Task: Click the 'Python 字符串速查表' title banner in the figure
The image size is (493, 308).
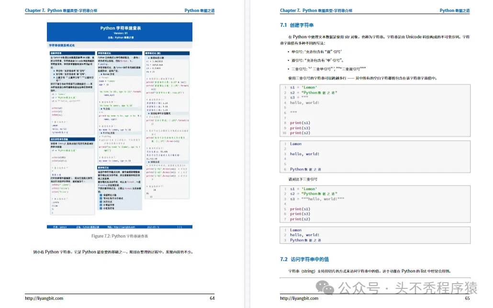Action: point(120,32)
